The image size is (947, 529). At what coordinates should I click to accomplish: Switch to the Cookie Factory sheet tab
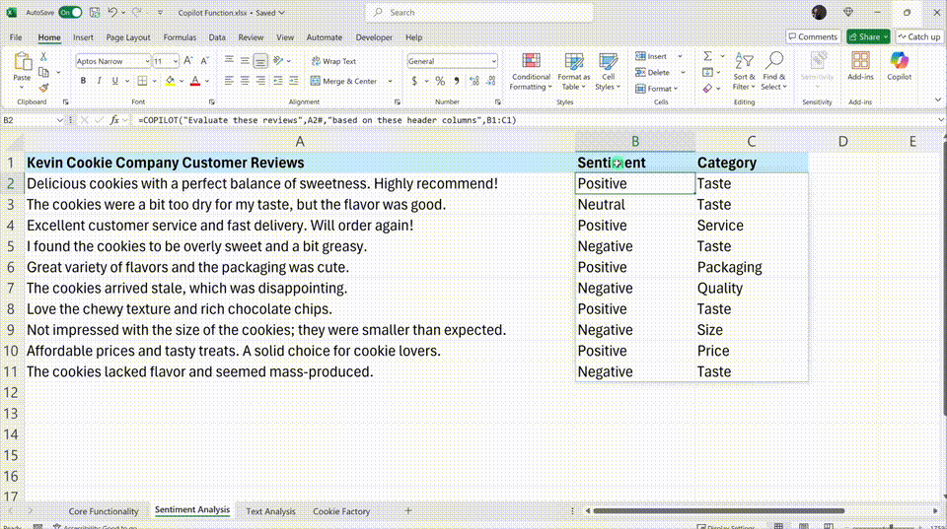[x=341, y=511]
